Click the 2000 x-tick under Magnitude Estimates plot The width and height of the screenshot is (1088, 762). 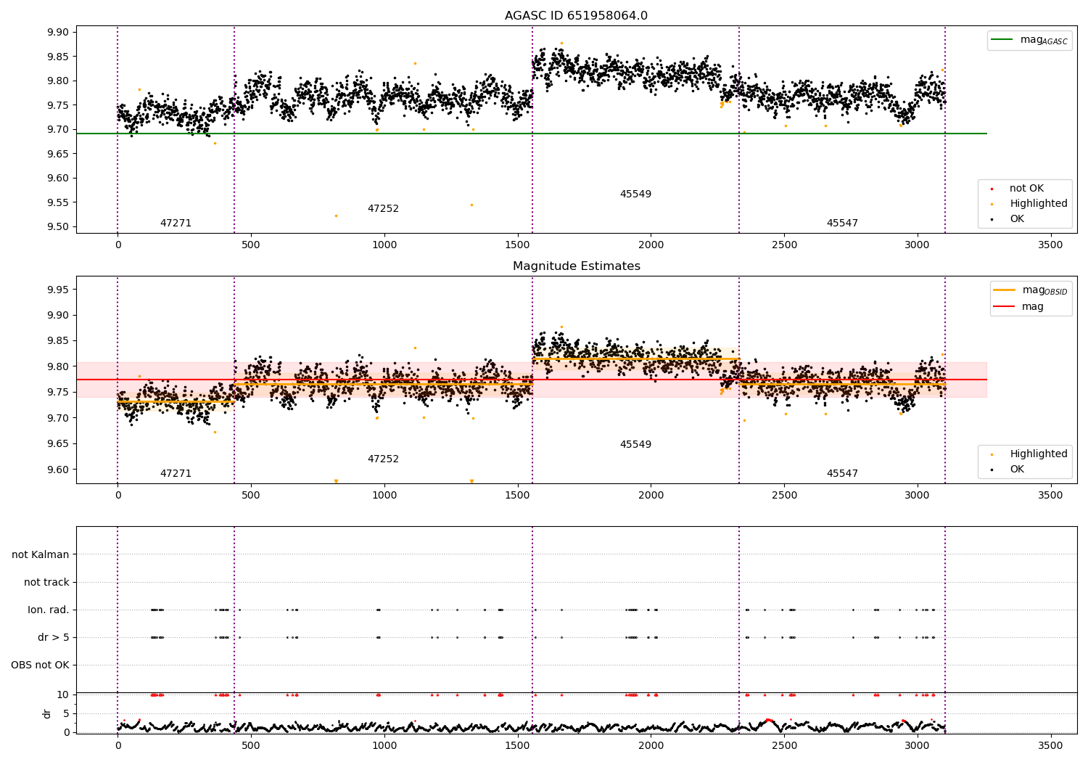[651, 496]
